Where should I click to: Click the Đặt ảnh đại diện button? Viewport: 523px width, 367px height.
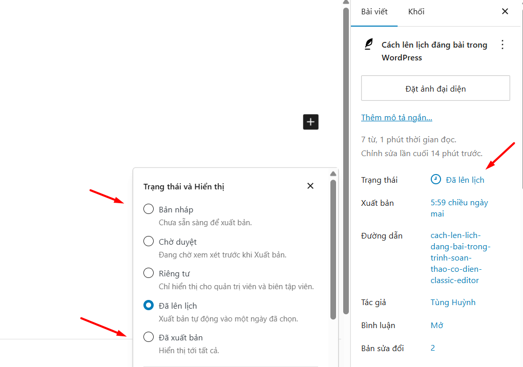point(435,89)
